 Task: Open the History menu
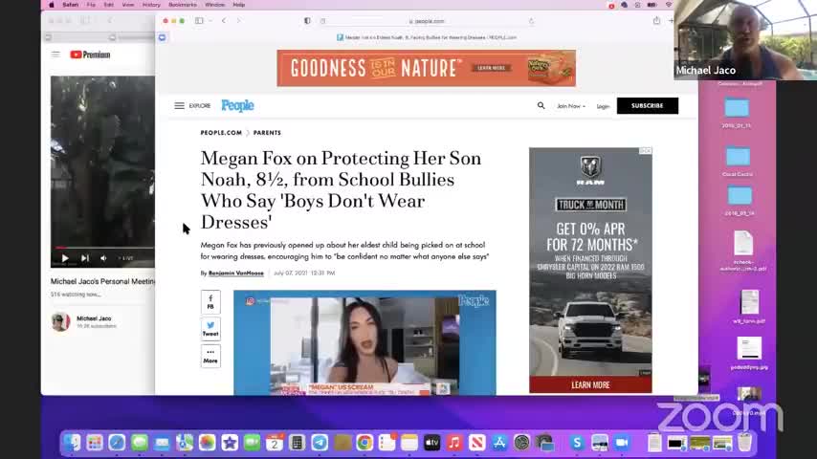pos(151,5)
